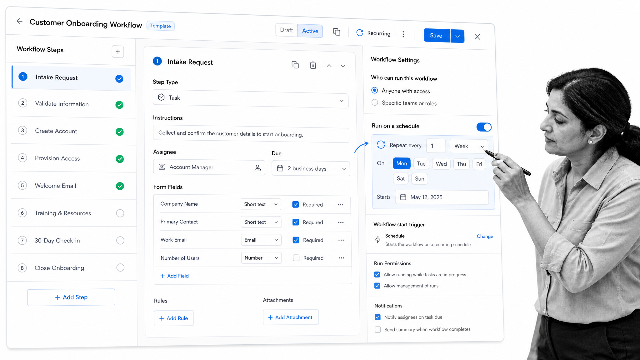This screenshot has width=640, height=360.
Task: Click Intake Request completed check icon
Action: pos(119,79)
